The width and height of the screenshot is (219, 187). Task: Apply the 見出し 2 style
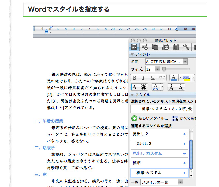pyautogui.click(x=159, y=134)
